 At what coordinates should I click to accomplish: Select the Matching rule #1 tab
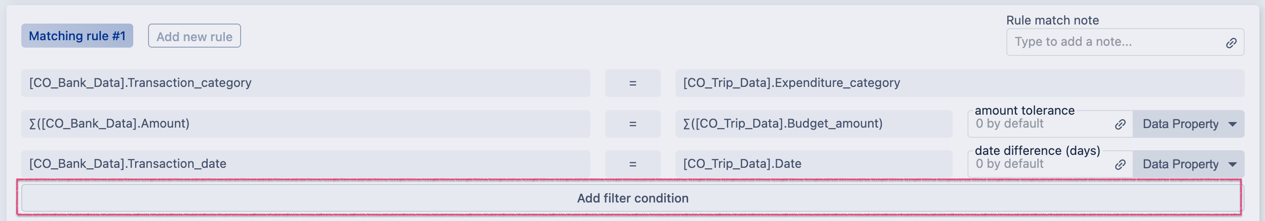pyautogui.click(x=77, y=36)
